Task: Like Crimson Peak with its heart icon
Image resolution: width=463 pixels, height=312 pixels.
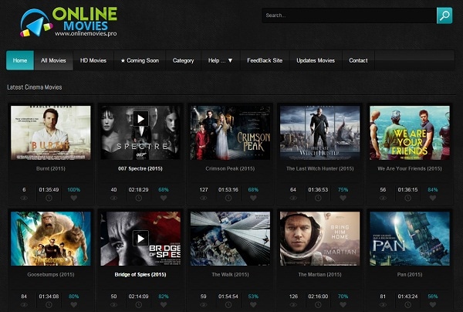Action: tap(253, 198)
